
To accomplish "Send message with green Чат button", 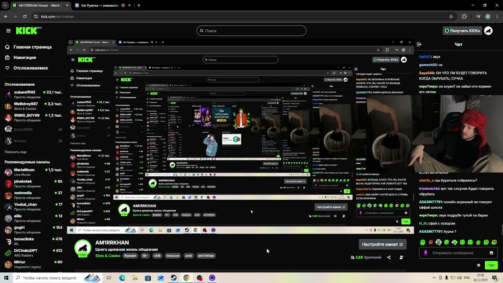I will (x=491, y=265).
